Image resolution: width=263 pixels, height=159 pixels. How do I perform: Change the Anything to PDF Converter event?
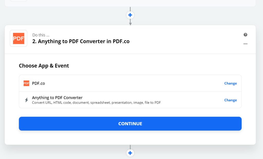(x=230, y=100)
